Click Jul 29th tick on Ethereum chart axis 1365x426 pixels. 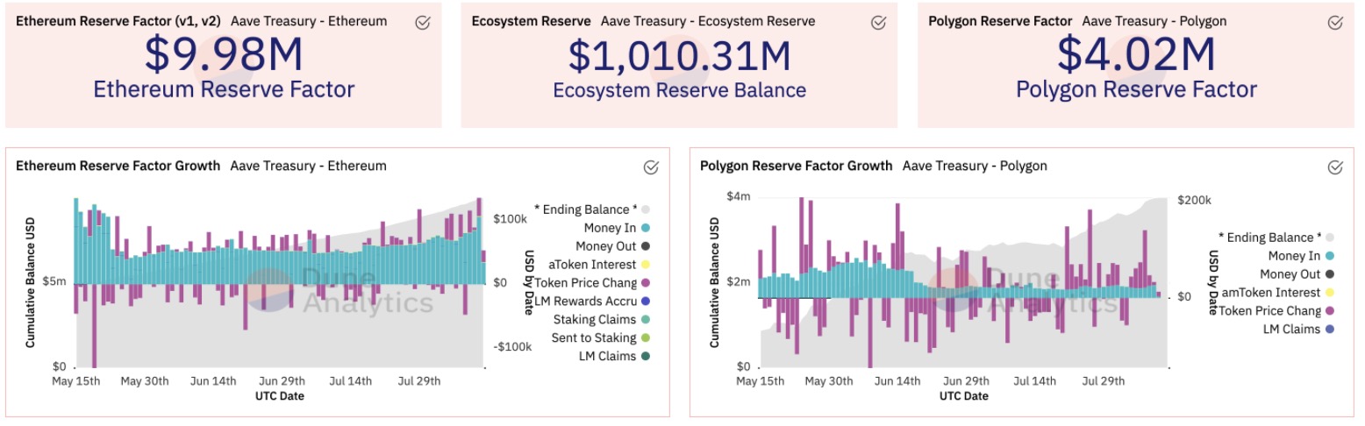(x=418, y=381)
